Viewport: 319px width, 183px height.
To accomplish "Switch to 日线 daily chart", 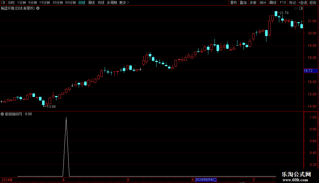I will click(x=82, y=3).
